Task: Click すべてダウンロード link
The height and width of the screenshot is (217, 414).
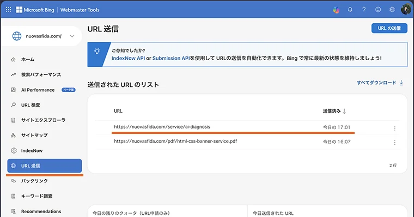Action: click(x=376, y=82)
